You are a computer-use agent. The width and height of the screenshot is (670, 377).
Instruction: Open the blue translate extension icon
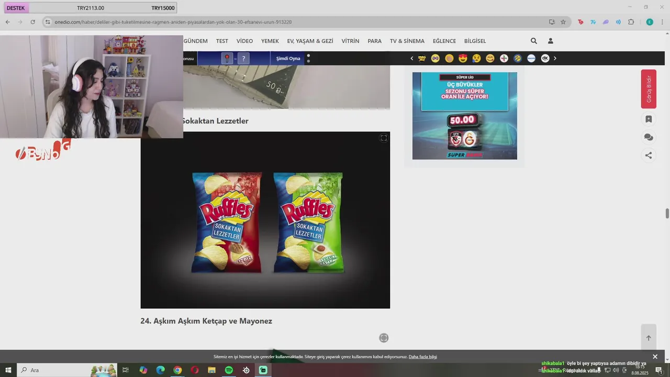pos(593,22)
